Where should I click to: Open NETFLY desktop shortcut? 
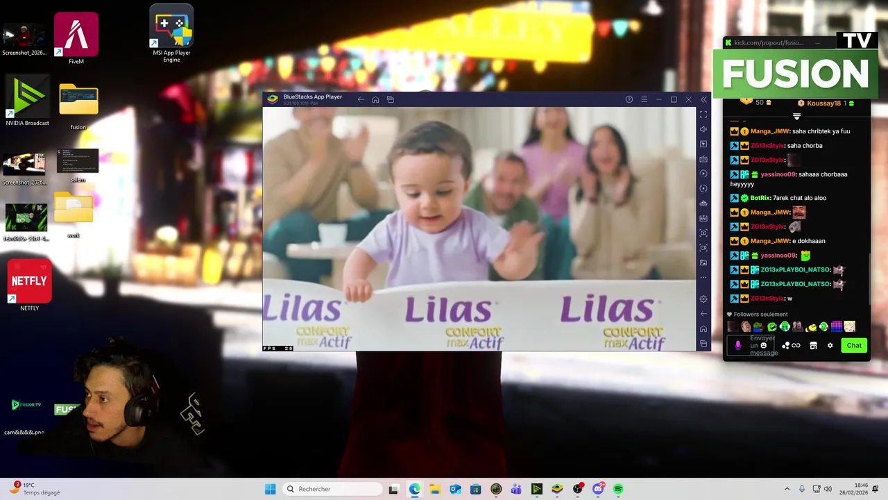tap(29, 285)
